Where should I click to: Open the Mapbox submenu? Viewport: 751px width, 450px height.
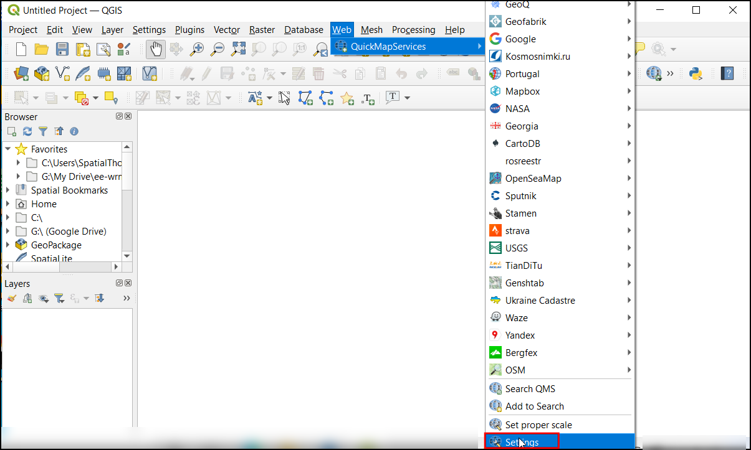(x=560, y=91)
